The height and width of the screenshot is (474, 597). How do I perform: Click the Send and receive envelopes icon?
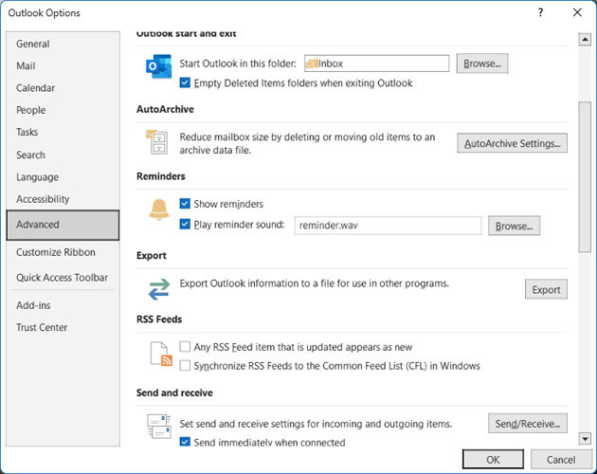point(159,426)
